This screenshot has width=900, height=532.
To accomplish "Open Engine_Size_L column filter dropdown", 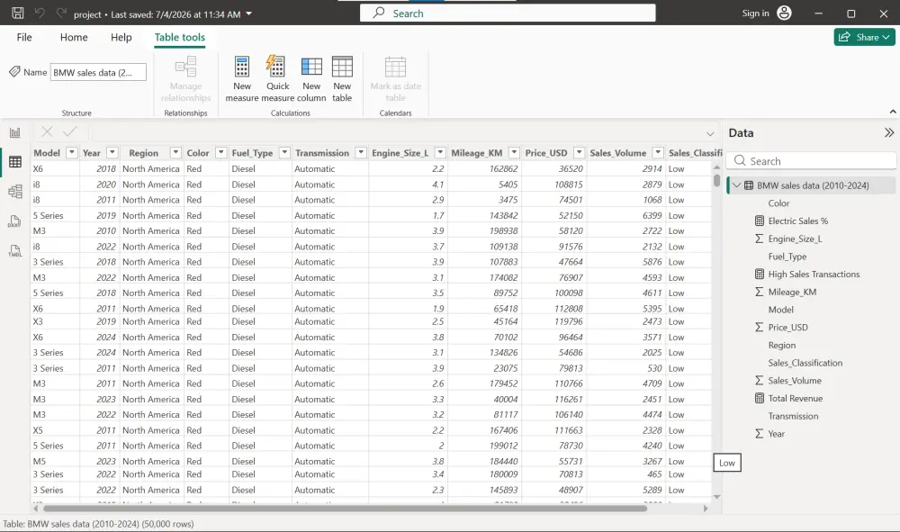I will 440,153.
